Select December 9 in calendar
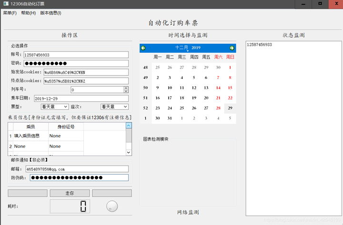Image resolution: width=343 pixels, height=225 pixels. coord(158,88)
